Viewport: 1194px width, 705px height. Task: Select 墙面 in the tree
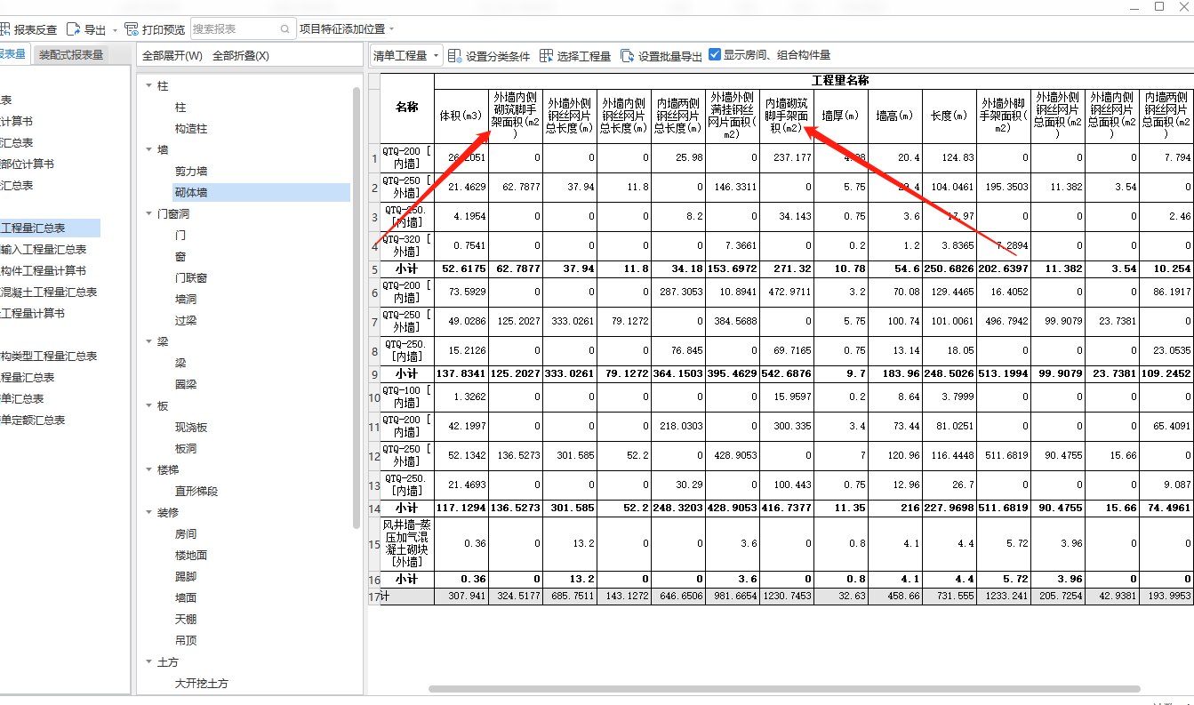click(x=186, y=598)
